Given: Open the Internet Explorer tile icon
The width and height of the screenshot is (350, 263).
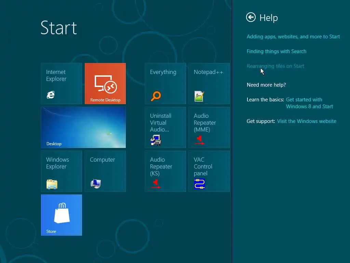Looking at the screenshot, I should pos(51,95).
